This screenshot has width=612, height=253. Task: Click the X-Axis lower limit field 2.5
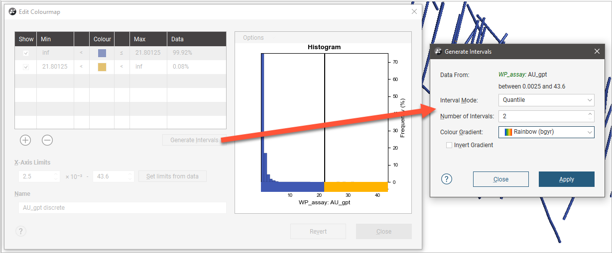(39, 176)
